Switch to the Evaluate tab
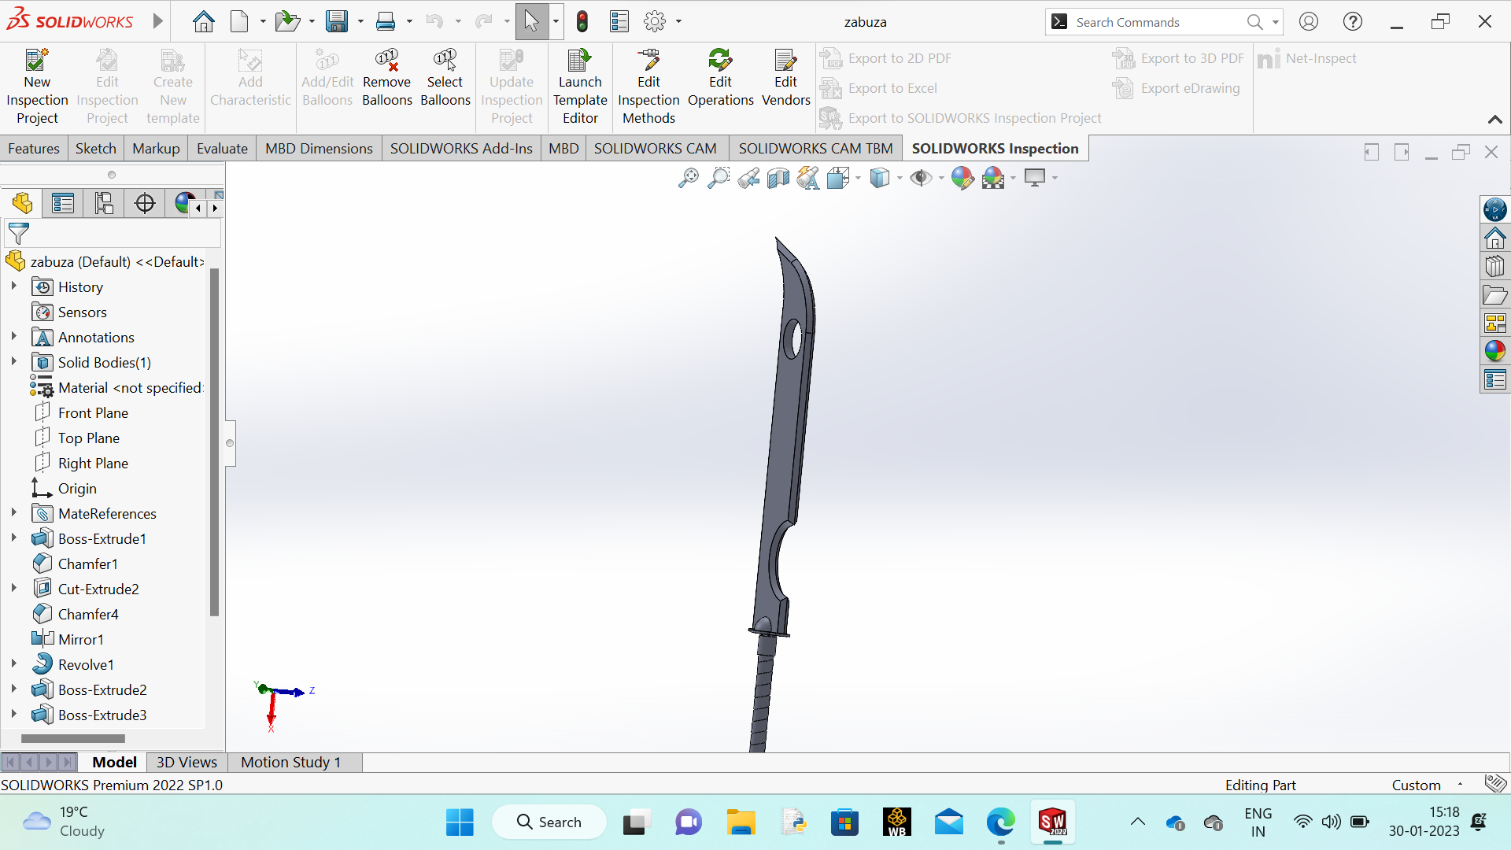The height and width of the screenshot is (850, 1511). click(222, 149)
